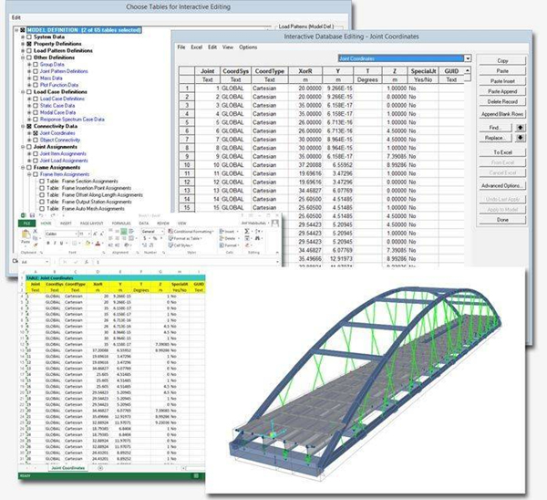Uncheck the Joint Coordinates checkbox in tree

coord(36,133)
